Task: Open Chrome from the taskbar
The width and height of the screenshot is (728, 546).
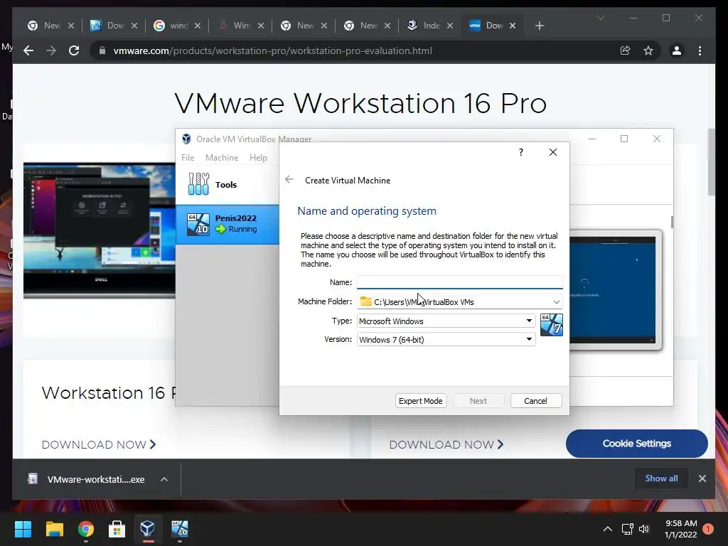Action: point(86,528)
